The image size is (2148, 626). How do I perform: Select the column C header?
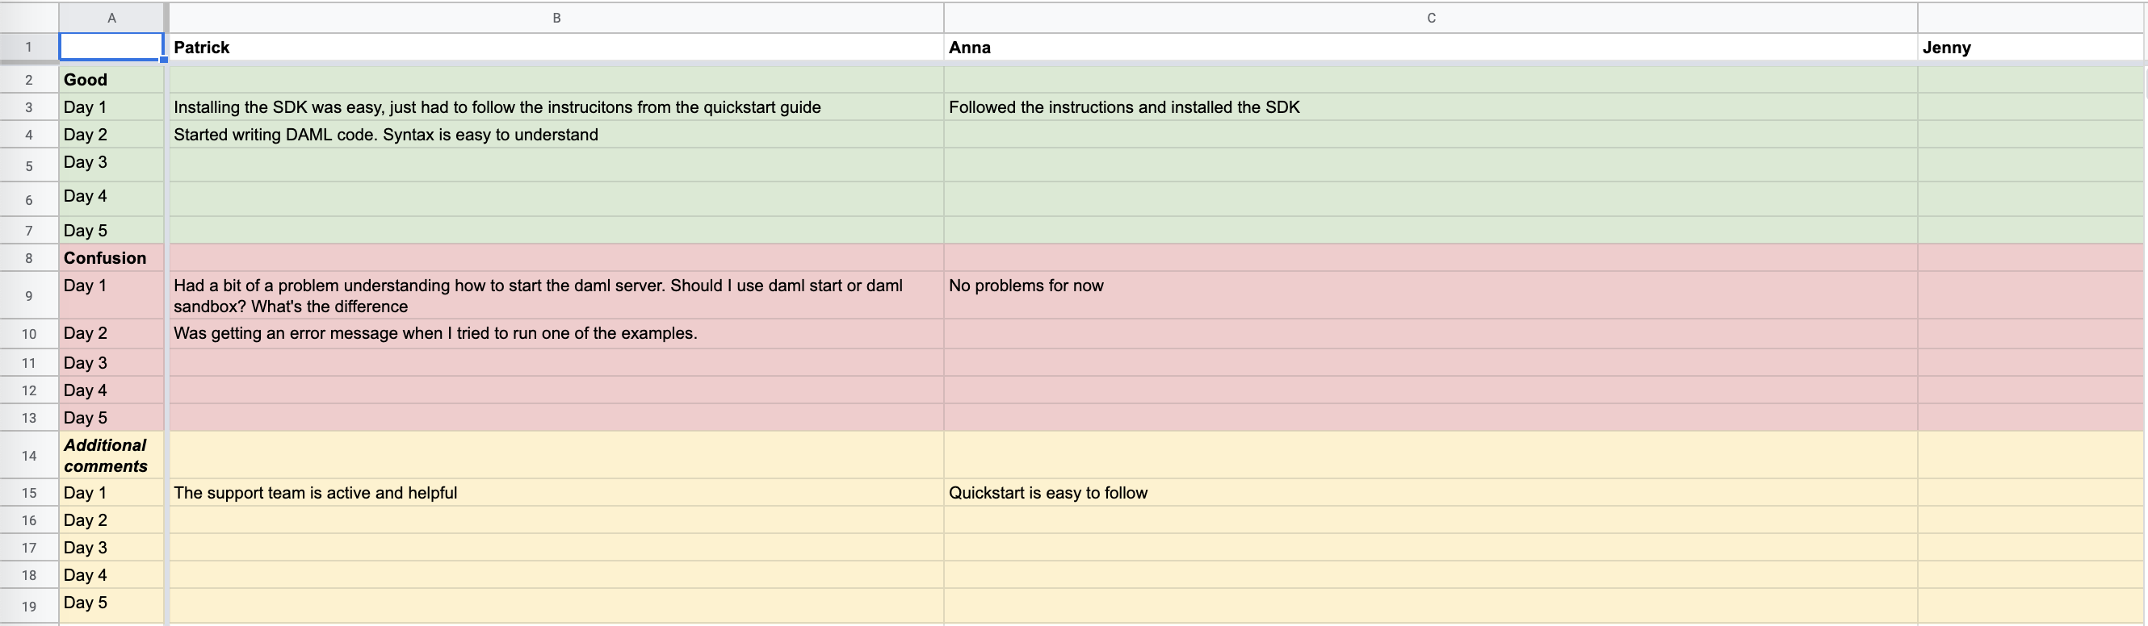pos(1431,18)
